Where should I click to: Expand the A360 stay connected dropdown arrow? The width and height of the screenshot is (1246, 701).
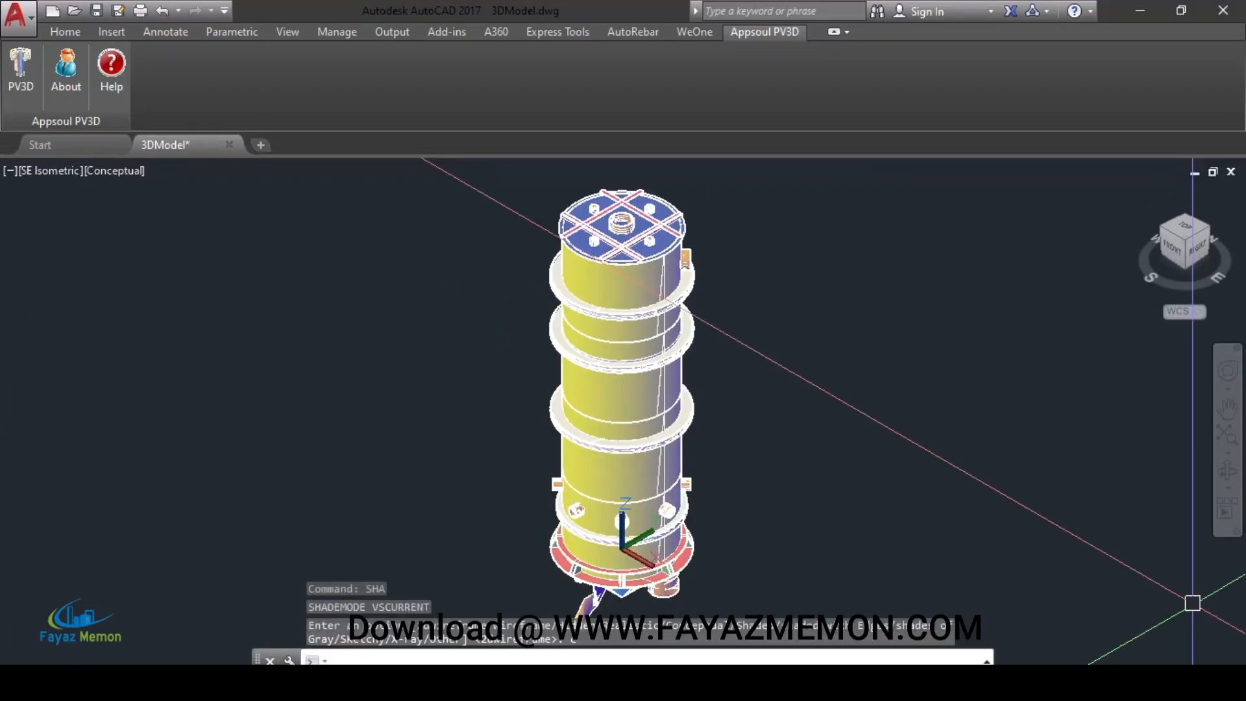coord(1047,11)
